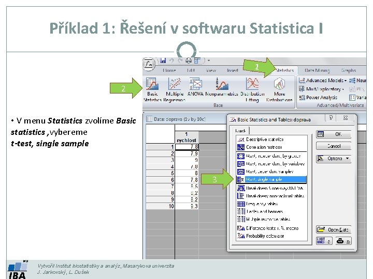Viewport: 373px width, 279px height.
Task: Open the Distribution Fitting icon
Action: pyautogui.click(x=252, y=89)
